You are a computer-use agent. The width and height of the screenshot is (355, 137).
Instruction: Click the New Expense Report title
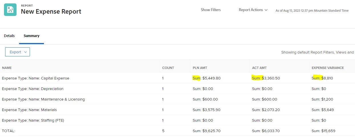click(51, 12)
